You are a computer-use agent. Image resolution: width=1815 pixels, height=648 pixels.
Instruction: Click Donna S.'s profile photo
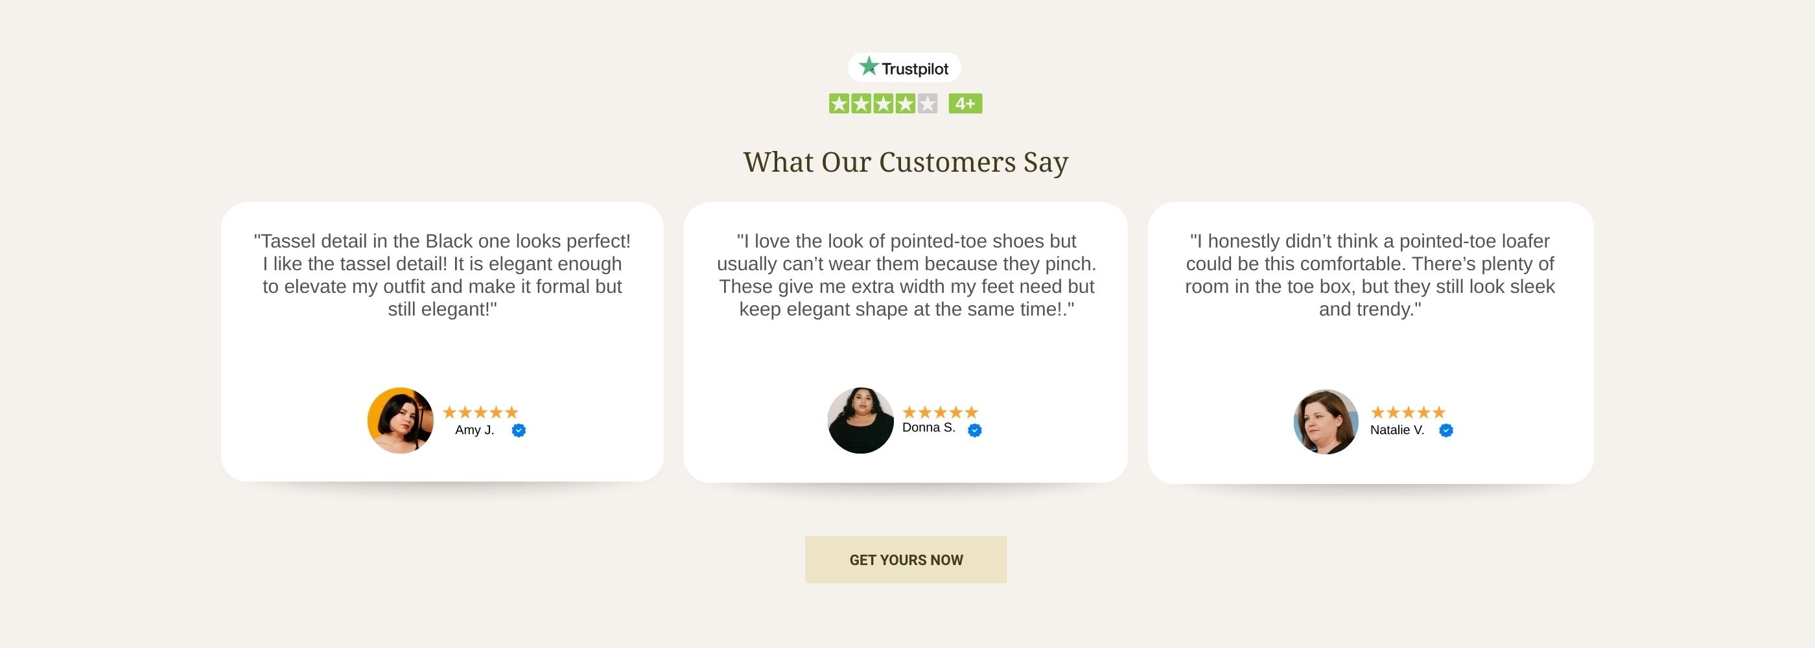tap(860, 421)
